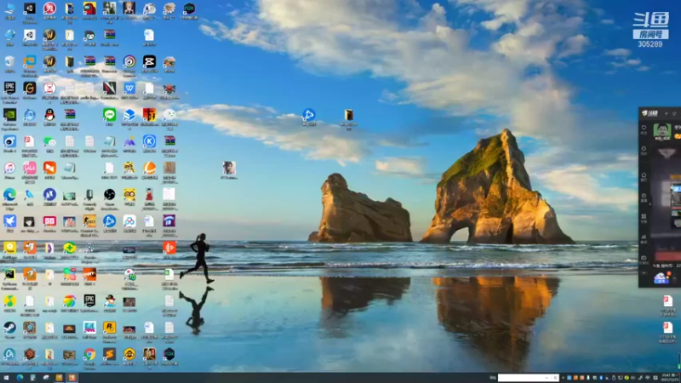Click the taskbar address search box
This screenshot has width=681, height=383.
pyautogui.click(x=528, y=378)
